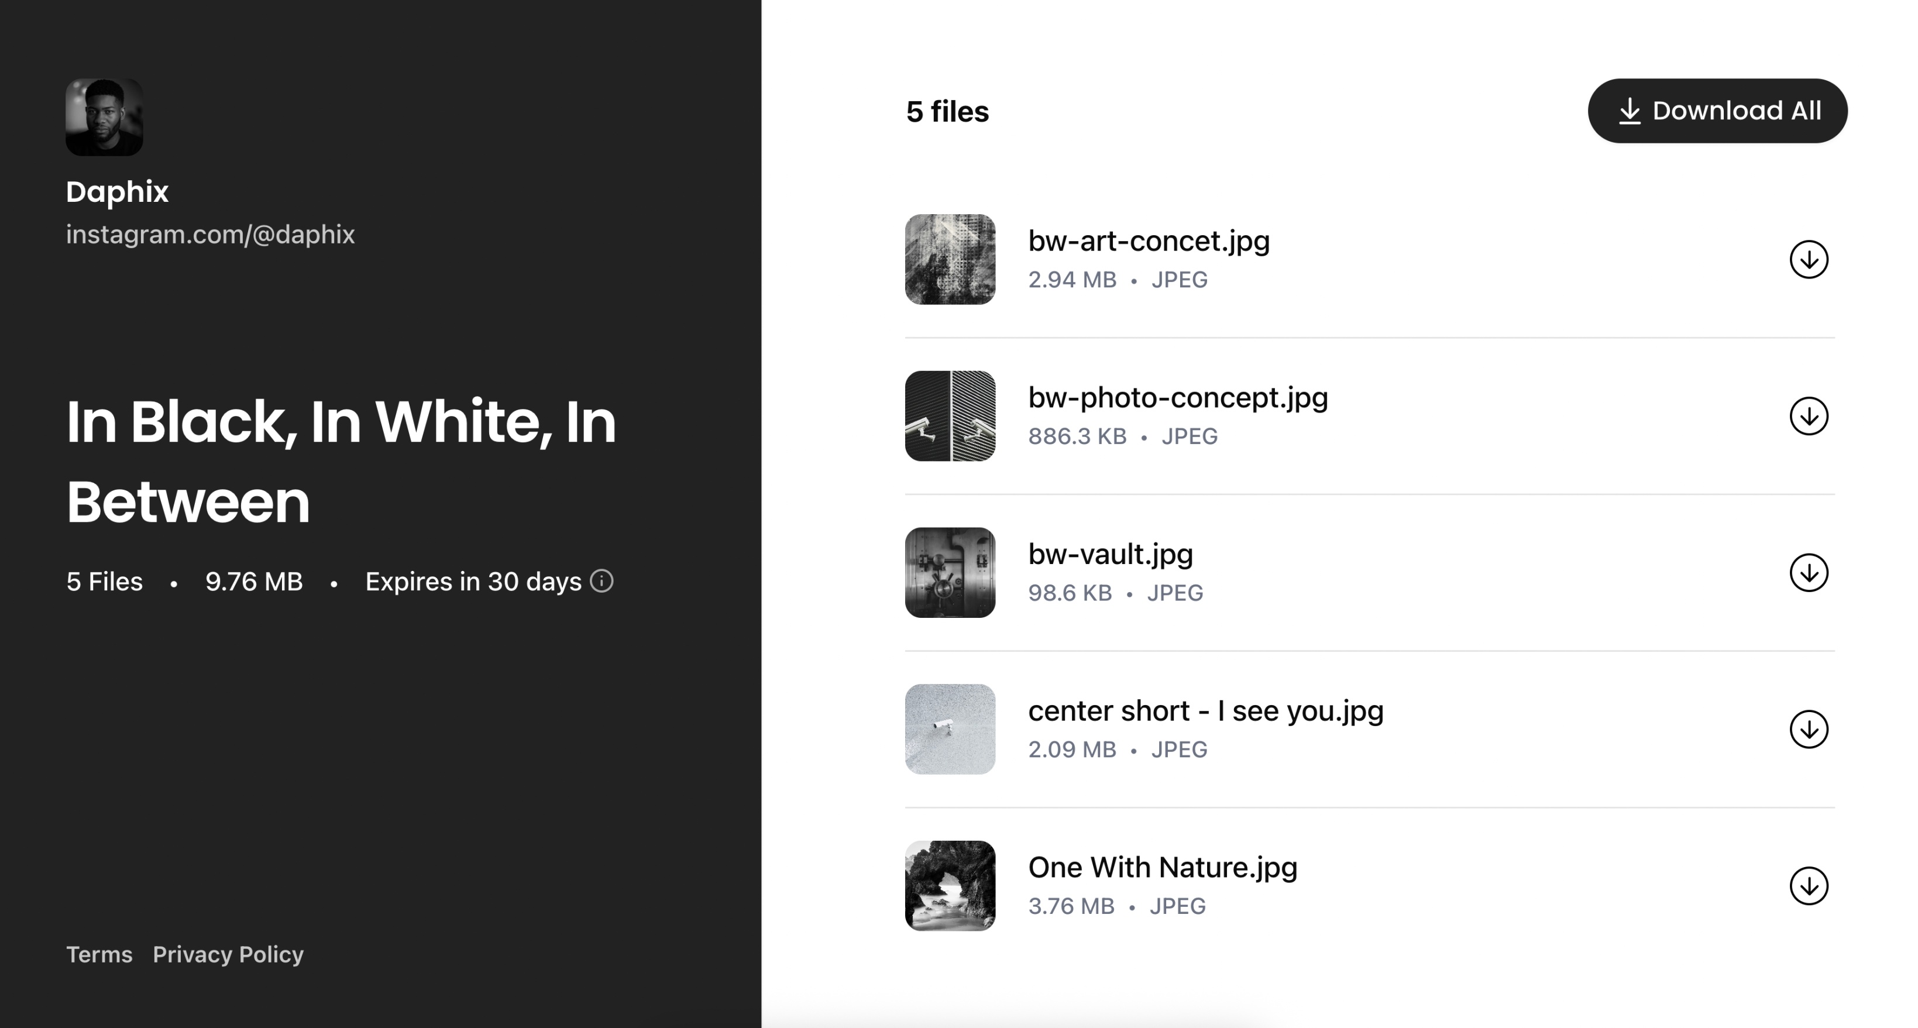Image resolution: width=1918 pixels, height=1028 pixels.
Task: Download the bw-art-concet.jpg file
Action: coord(1808,260)
